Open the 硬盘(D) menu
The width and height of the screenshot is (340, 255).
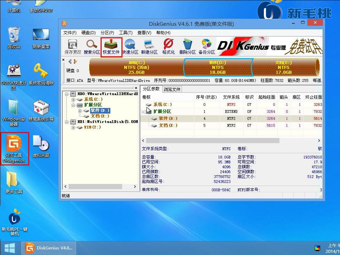pyautogui.click(x=88, y=32)
